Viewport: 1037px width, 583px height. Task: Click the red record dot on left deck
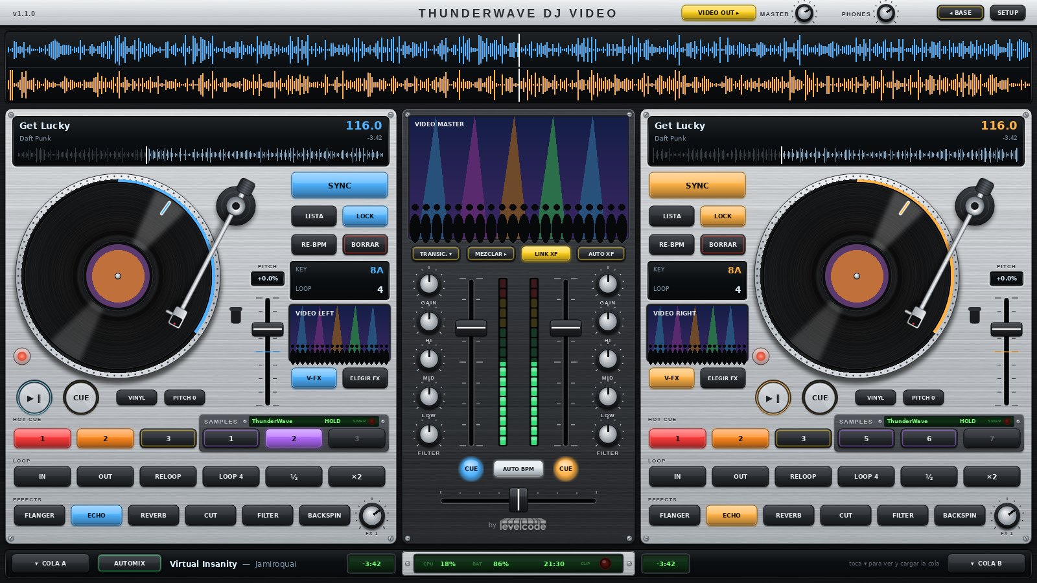click(x=22, y=356)
